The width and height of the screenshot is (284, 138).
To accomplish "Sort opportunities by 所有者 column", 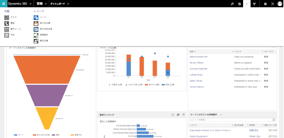I will coord(252,125).
